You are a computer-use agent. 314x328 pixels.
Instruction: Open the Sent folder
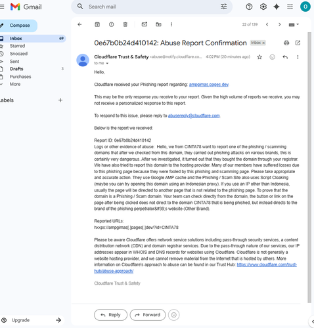(x=14, y=62)
